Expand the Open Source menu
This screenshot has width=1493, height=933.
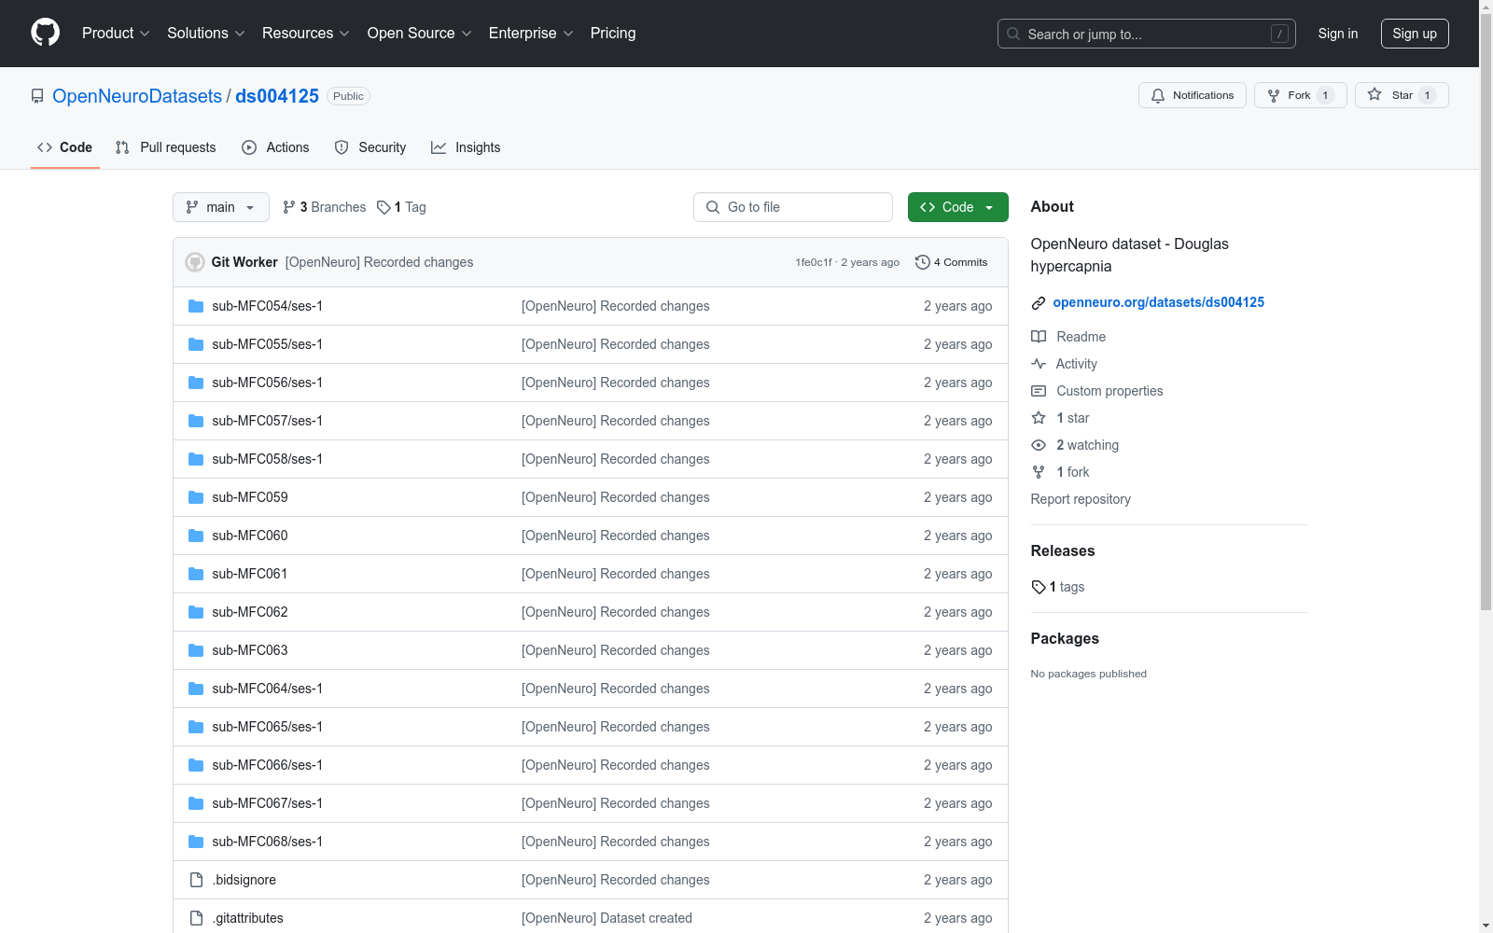pos(420,33)
